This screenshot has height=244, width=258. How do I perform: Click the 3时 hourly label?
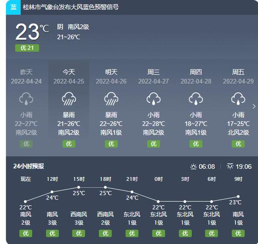185,179
